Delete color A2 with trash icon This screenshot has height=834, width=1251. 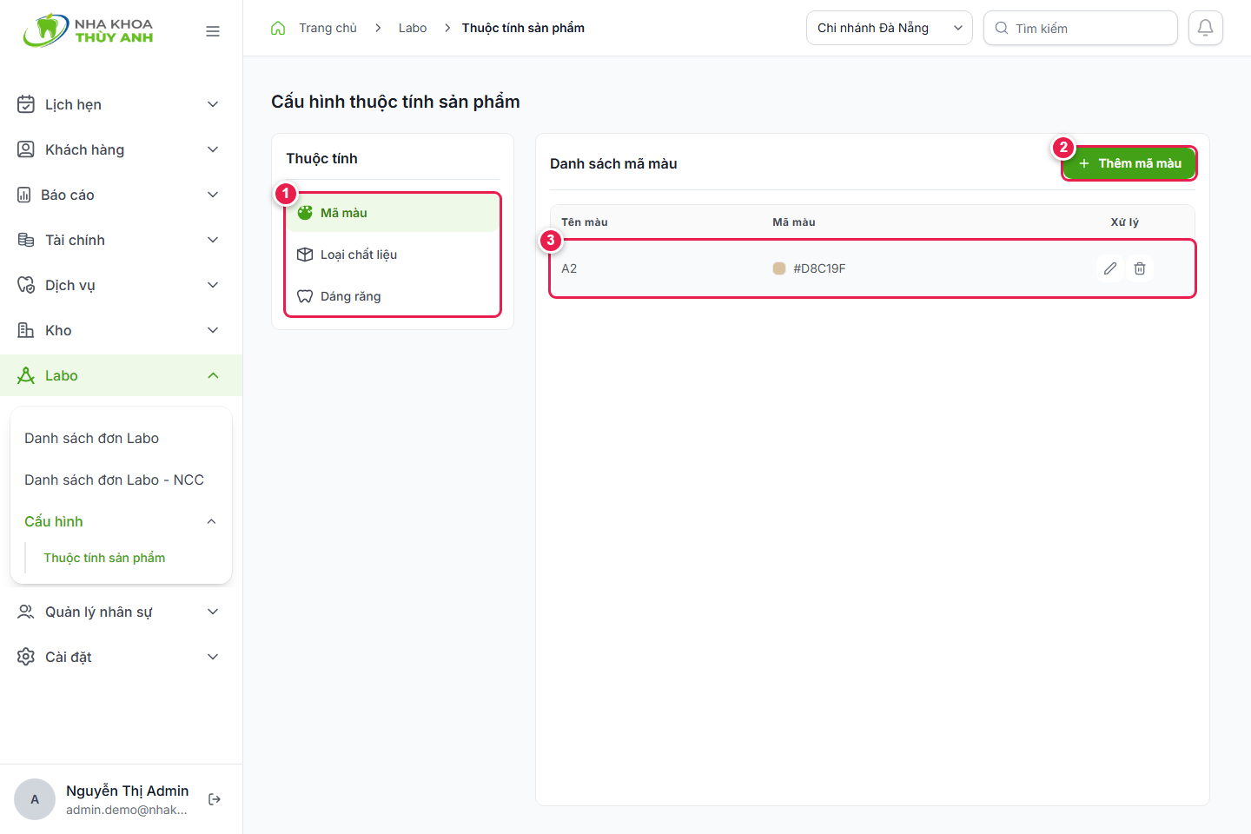click(1140, 268)
